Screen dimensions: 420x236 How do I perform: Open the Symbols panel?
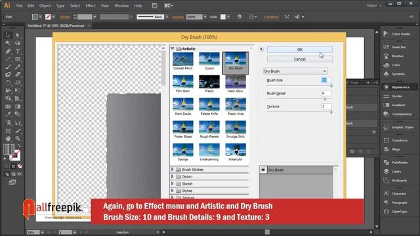pos(394,74)
